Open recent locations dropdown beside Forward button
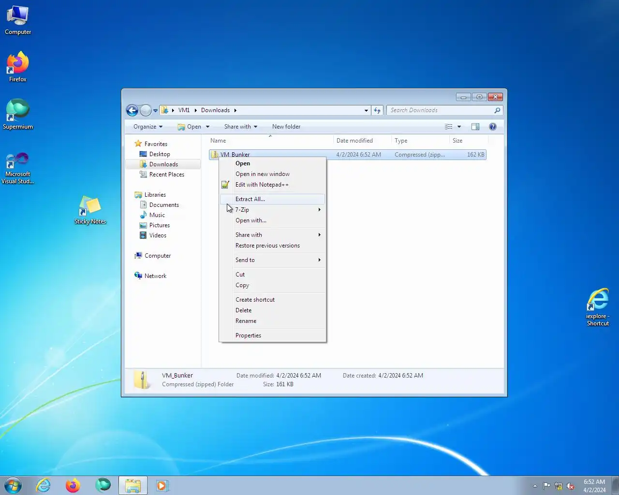The height and width of the screenshot is (495, 619). tap(155, 111)
